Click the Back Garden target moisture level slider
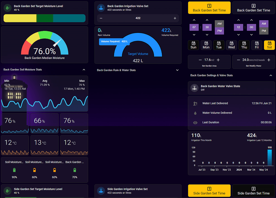 point(45,18)
